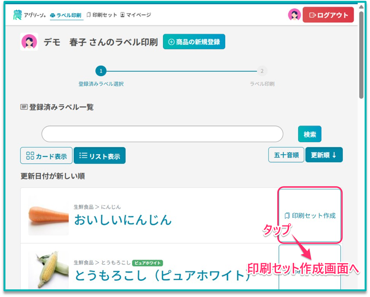Screen dimensions: 370x297
Task: Select step 1 登録済みラベル選択 circle
Action: 101,71
